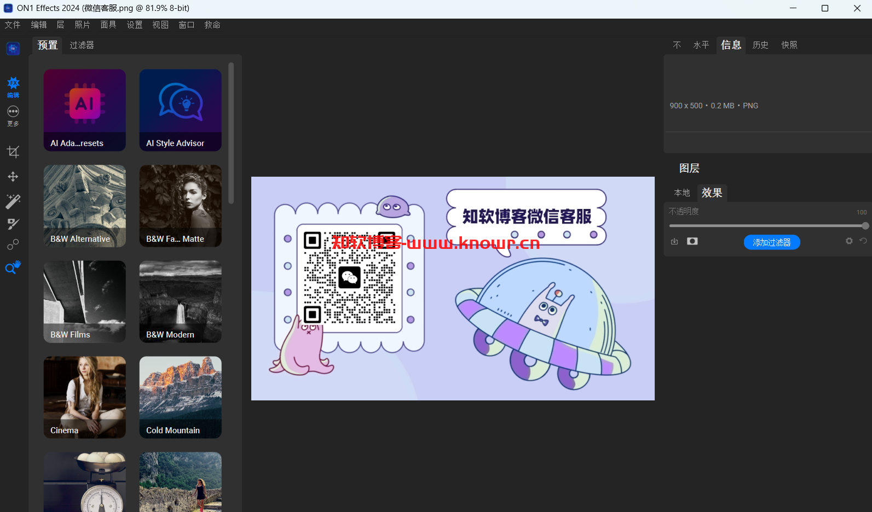Open the woman on cliff preset thumbnail
The image size is (872, 512).
pyautogui.click(x=181, y=482)
